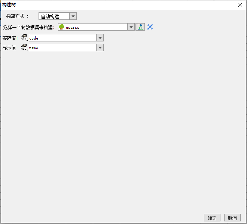
Task: Click the green tree dataset icon
Action: [x=61, y=27]
